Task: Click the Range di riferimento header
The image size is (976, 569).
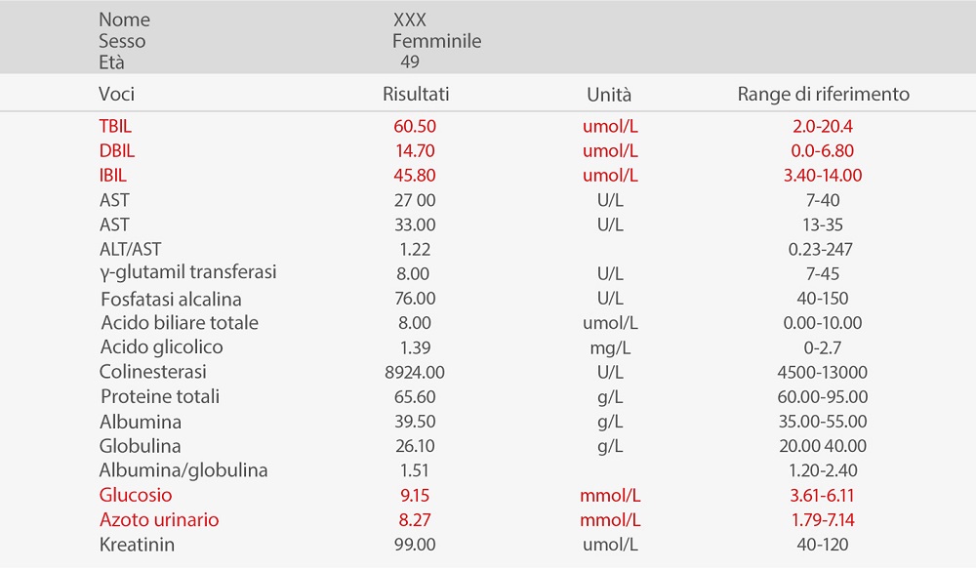Action: coord(823,95)
